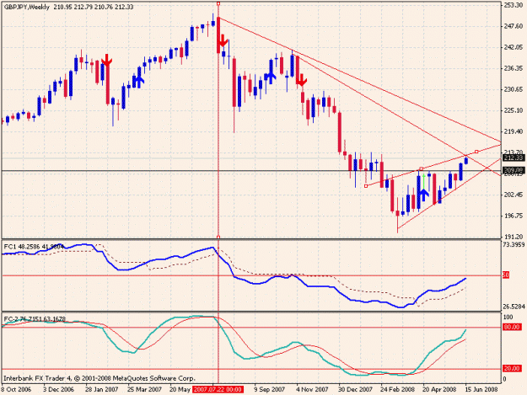Click the FC1 indicator label text
Screen dimensions: 527x395
(34, 247)
